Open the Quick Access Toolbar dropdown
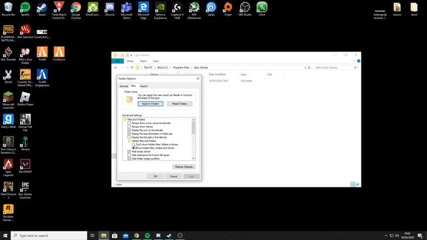This screenshot has width=427, height=240. click(x=131, y=55)
